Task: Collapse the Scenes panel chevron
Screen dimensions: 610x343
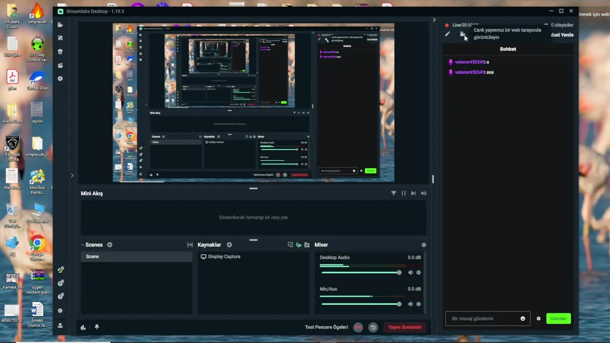Action: [82, 245]
